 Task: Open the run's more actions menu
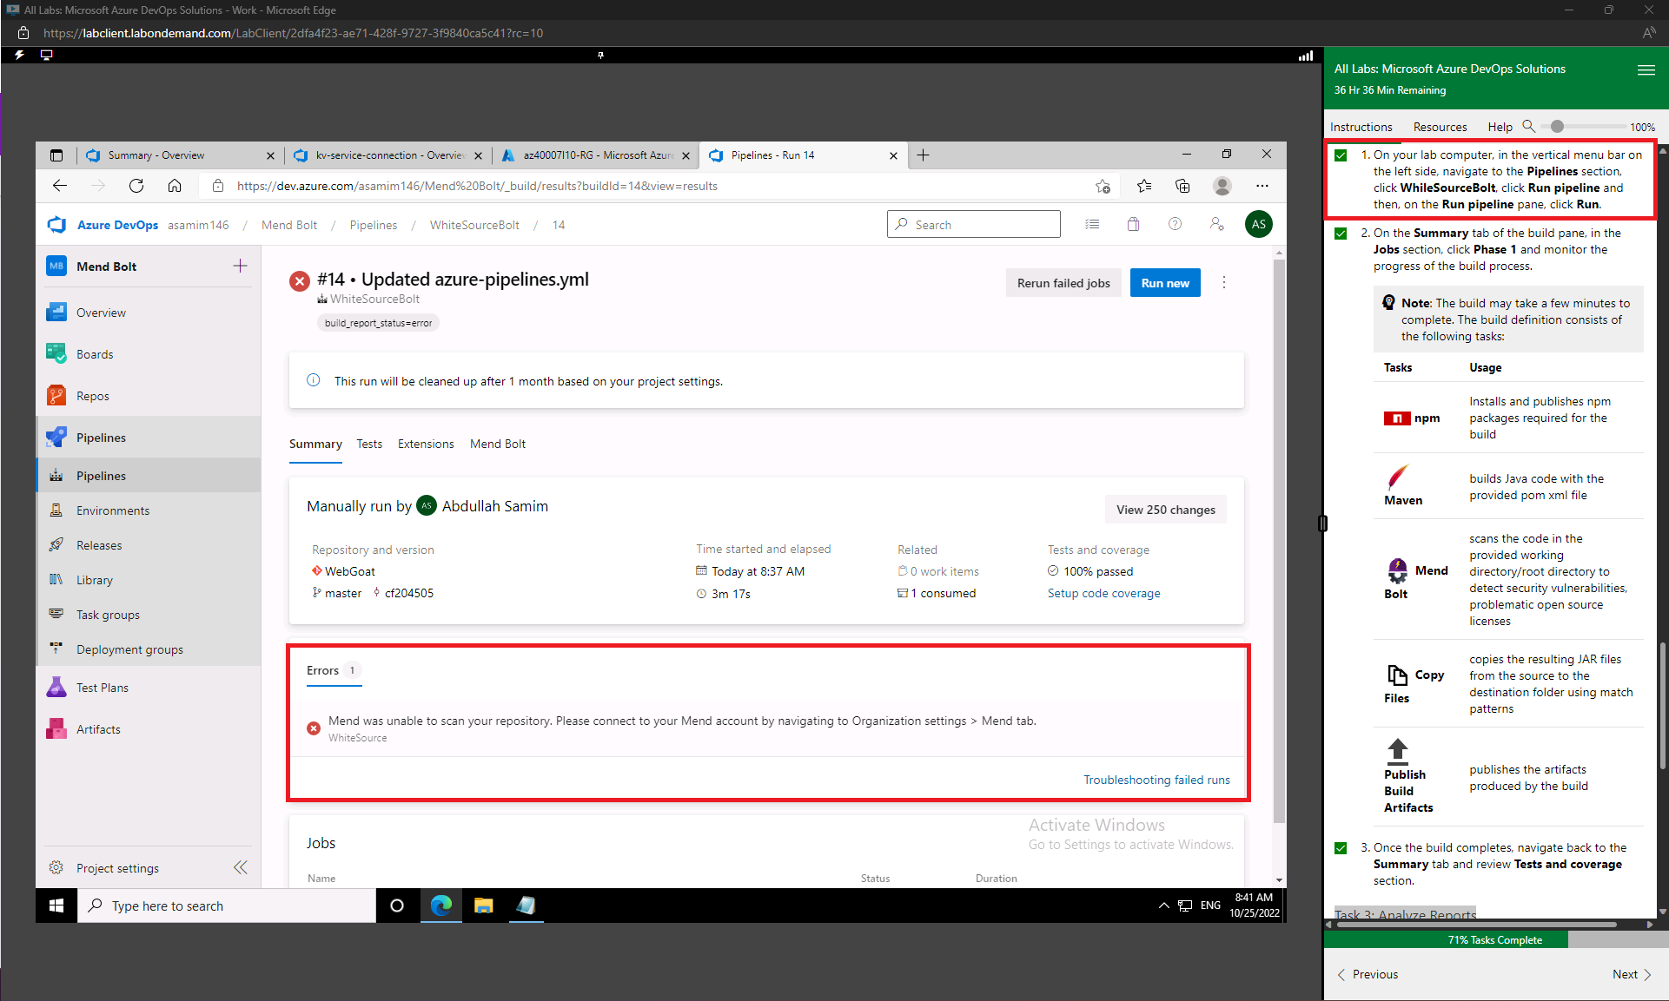[1224, 282]
